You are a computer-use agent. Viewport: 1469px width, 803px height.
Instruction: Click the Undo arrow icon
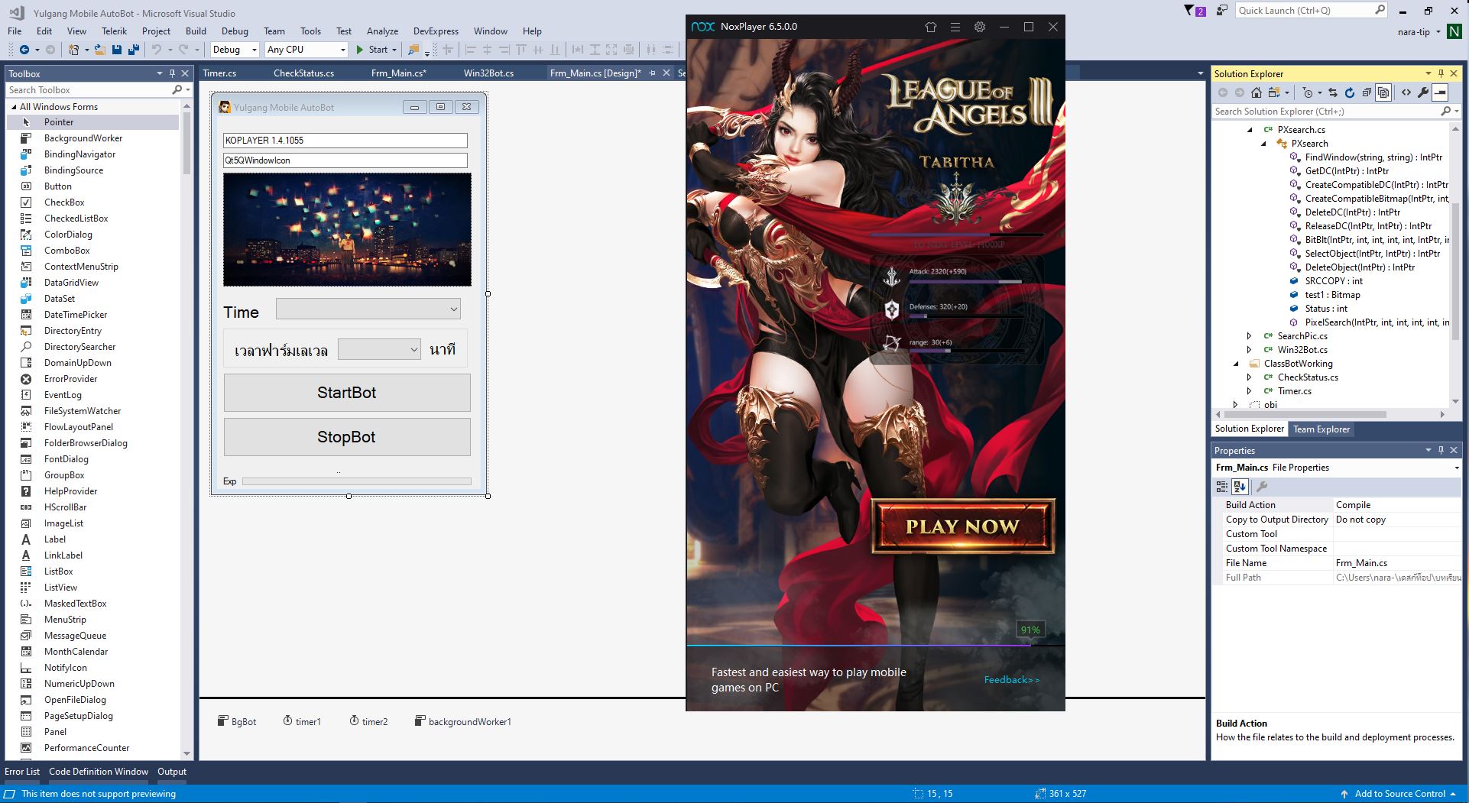[x=157, y=50]
